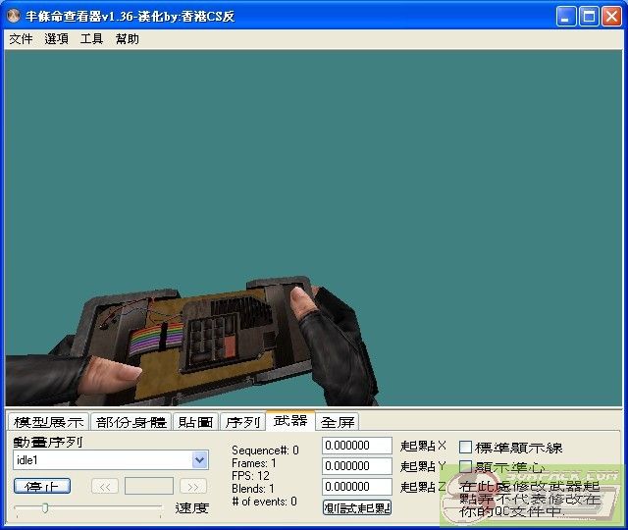Click the 起點X value field
628x530 pixels.
(357, 446)
